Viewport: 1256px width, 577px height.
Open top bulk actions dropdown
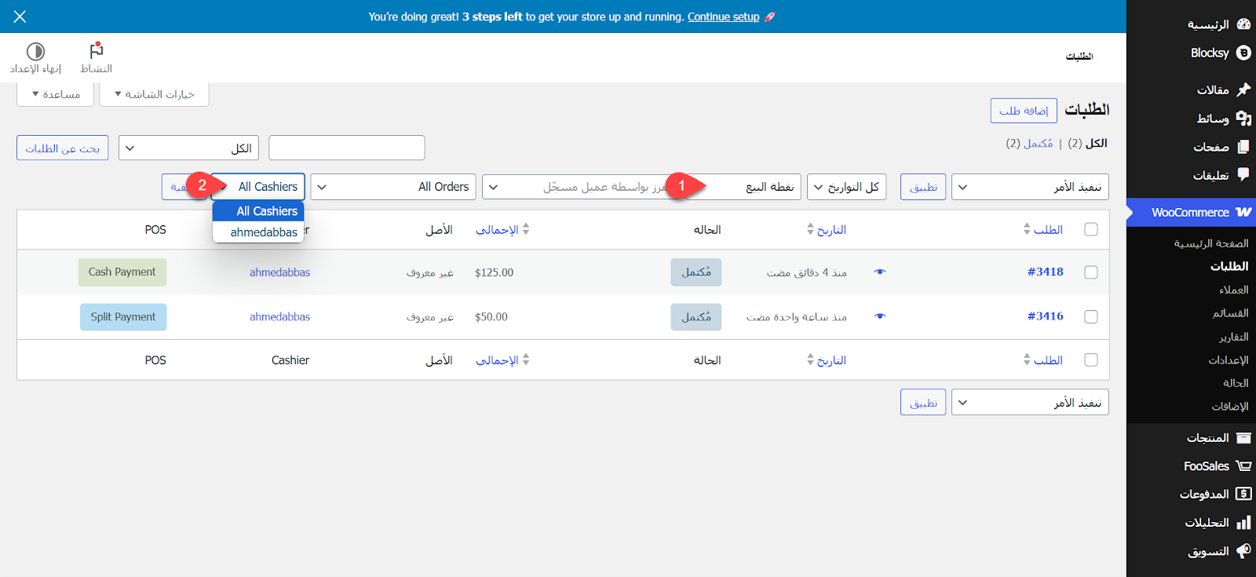pyautogui.click(x=1030, y=187)
